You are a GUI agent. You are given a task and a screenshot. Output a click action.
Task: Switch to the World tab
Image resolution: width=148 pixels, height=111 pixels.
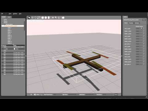pyautogui.click(x=4, y=17)
